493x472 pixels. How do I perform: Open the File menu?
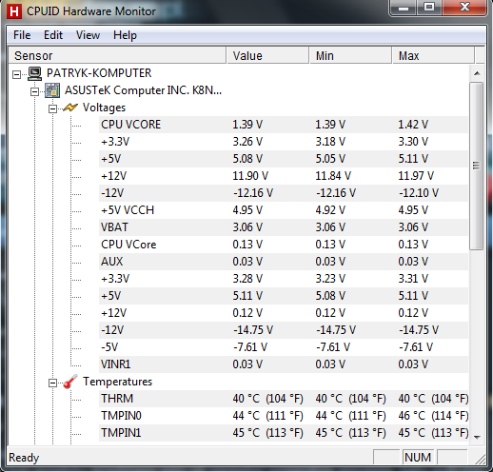(x=22, y=35)
